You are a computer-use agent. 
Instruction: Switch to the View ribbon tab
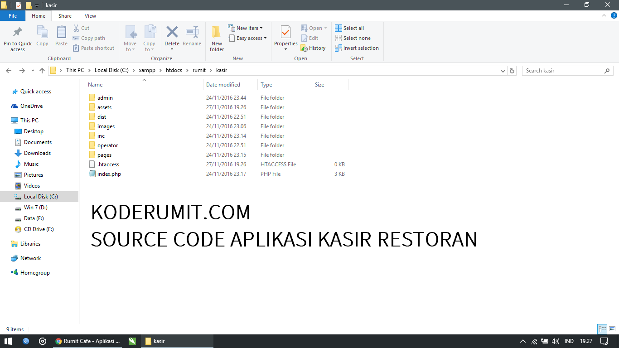click(90, 15)
